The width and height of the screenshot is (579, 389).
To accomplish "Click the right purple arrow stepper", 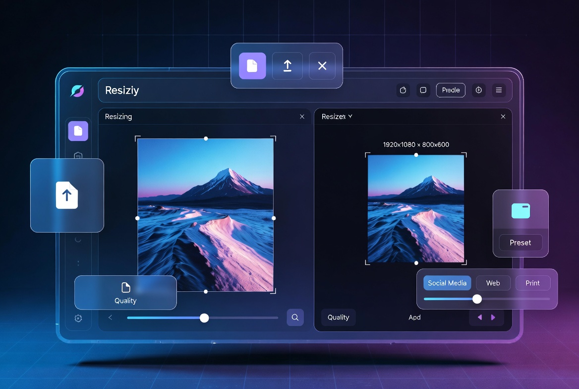I will (x=493, y=317).
